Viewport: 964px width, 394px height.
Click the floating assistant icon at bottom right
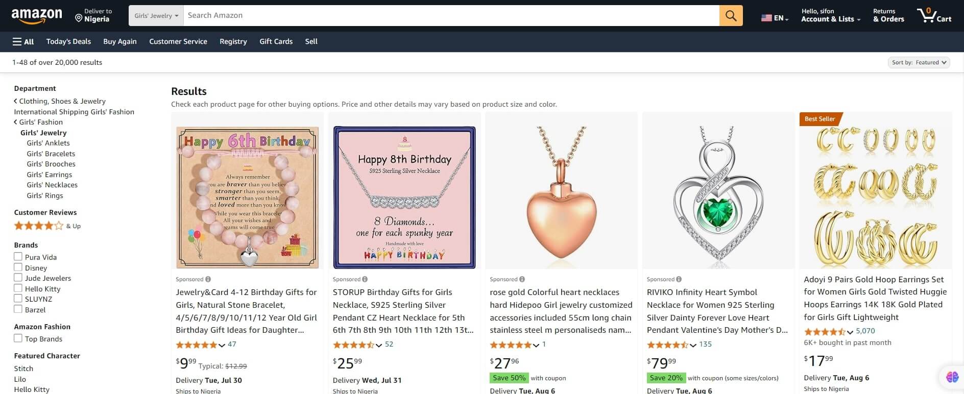[952, 377]
